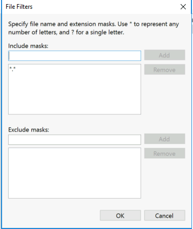Confirm filters with the OK button
Screen dimensions: 193x229
click(x=120, y=215)
